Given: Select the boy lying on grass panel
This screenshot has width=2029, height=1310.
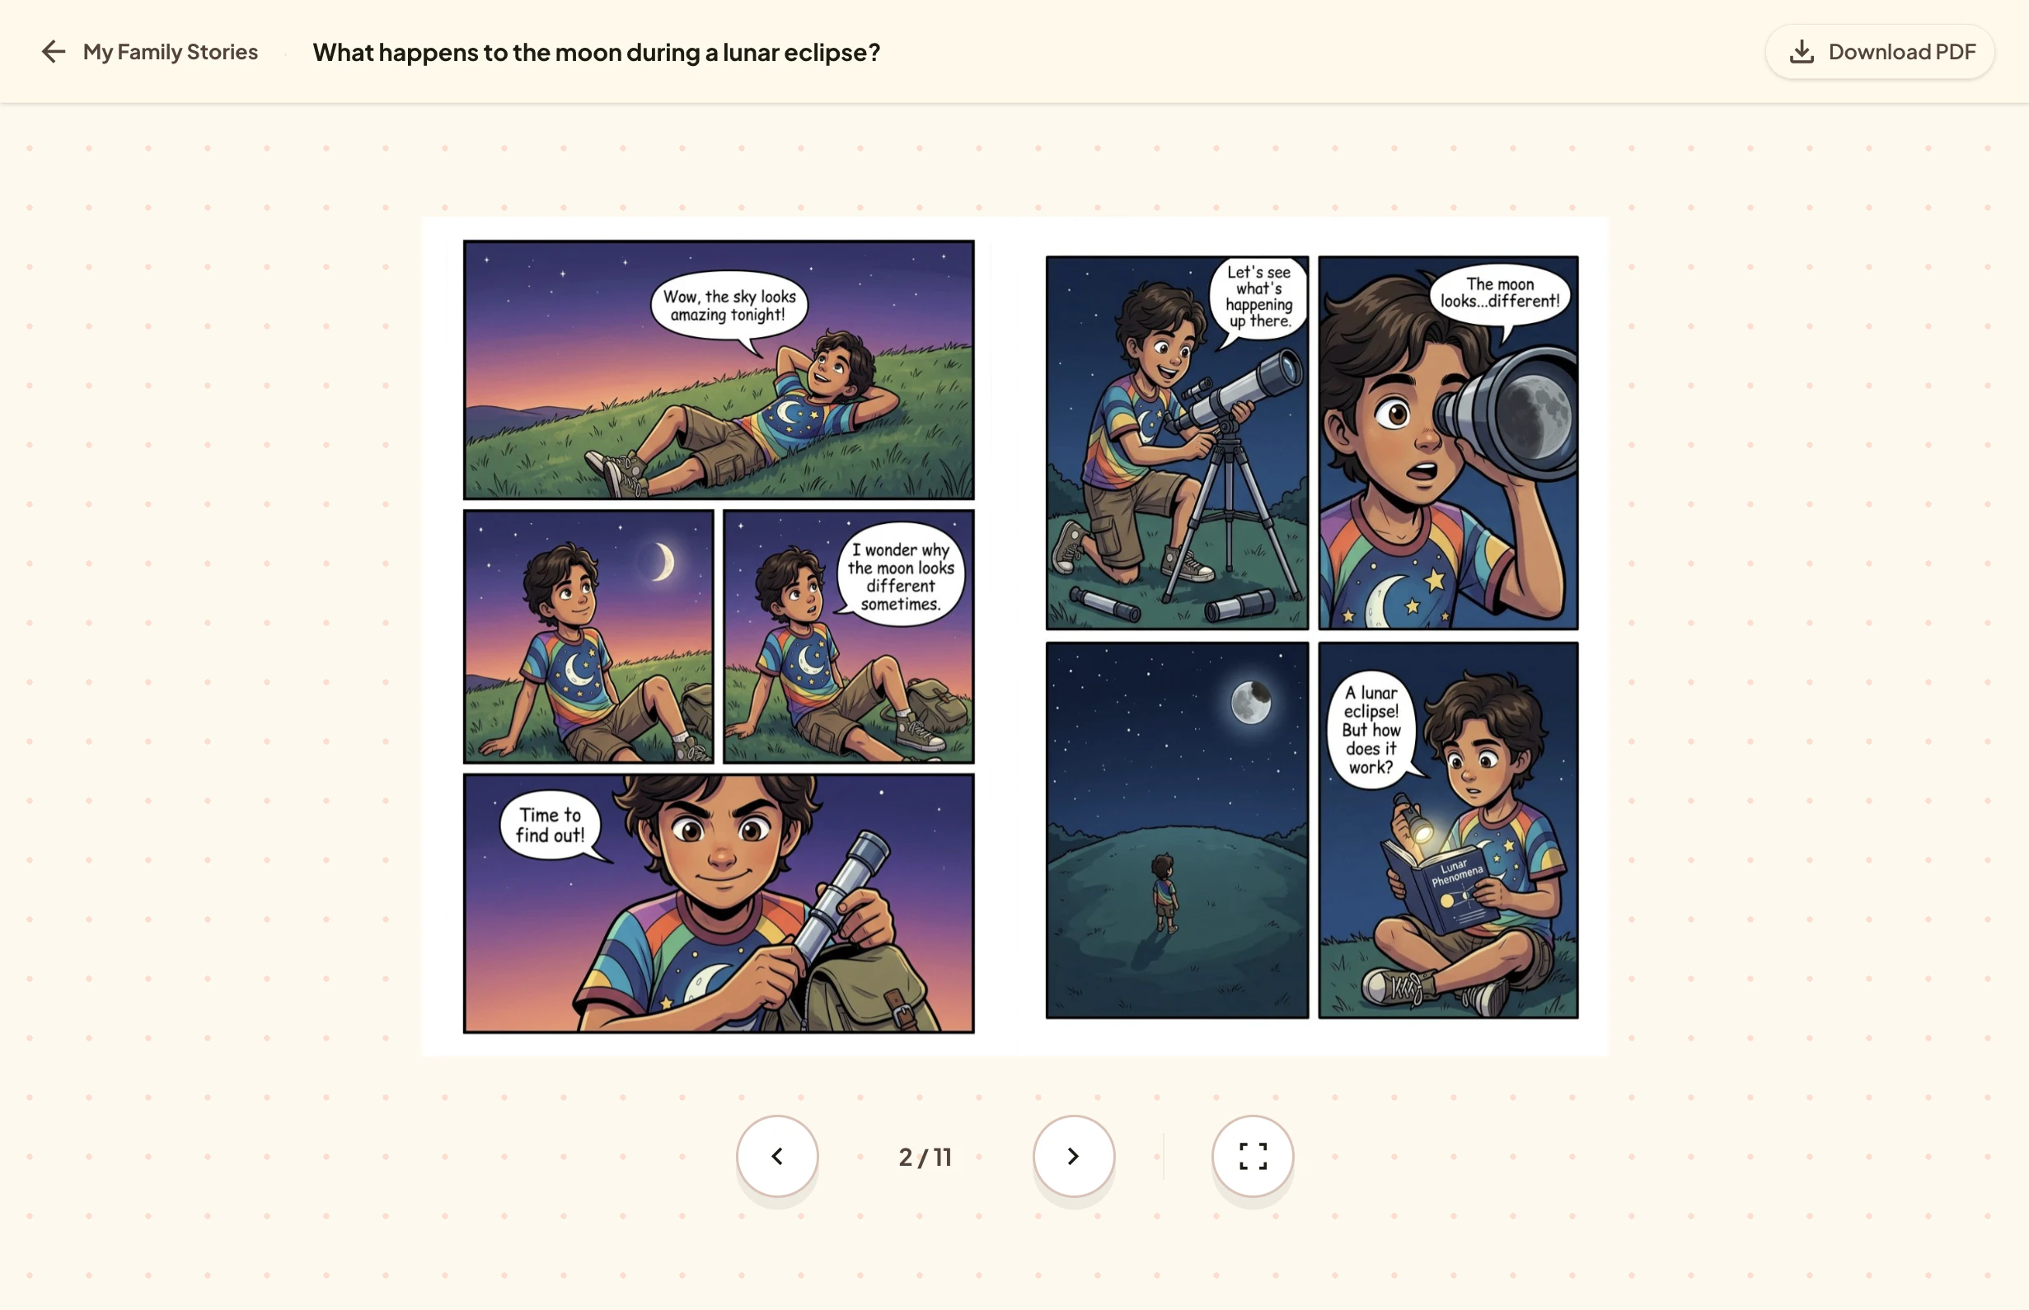Looking at the screenshot, I should [x=719, y=369].
